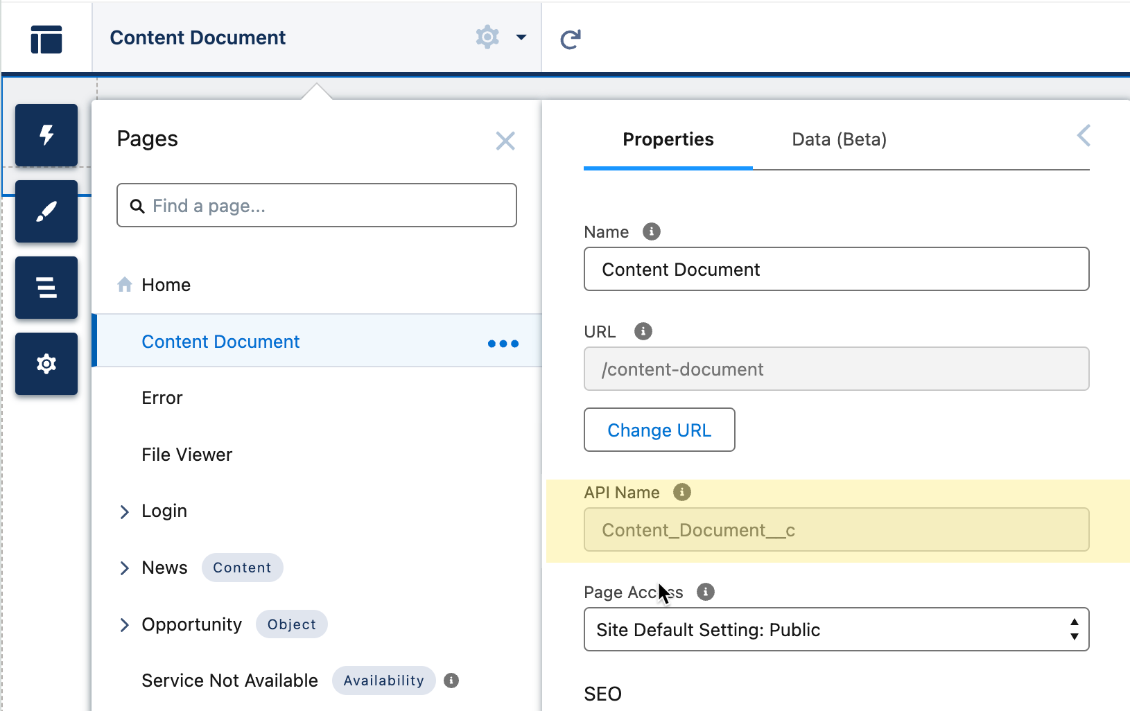Show info for Service Not Available
This screenshot has width=1130, height=711.
tap(451, 681)
